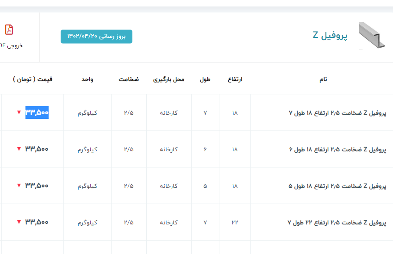Viewport: 393px width, 254px height.
Task: Click the red price arrow for length 6 row
Action: pos(19,149)
